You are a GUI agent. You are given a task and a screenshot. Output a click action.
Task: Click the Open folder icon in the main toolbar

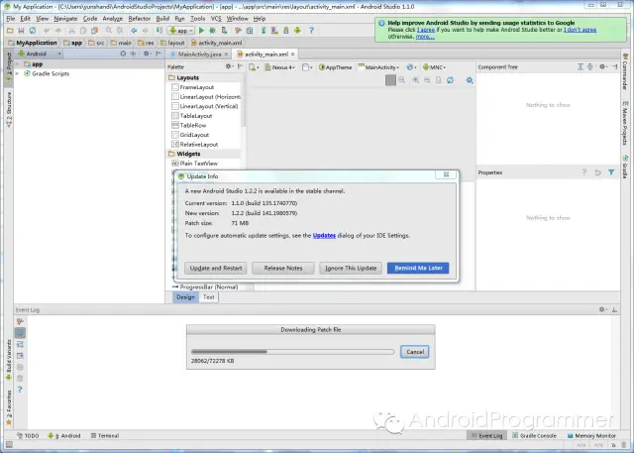coord(10,31)
